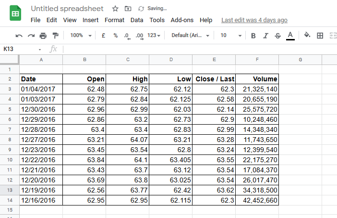Image resolution: width=337 pixels, height=218 pixels.
Task: Select the cell showing 63.69
Action: [84, 180]
